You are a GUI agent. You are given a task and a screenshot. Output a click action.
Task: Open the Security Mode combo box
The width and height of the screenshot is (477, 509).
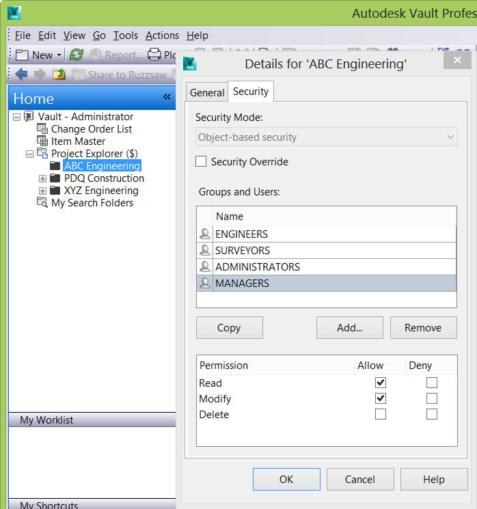(327, 137)
